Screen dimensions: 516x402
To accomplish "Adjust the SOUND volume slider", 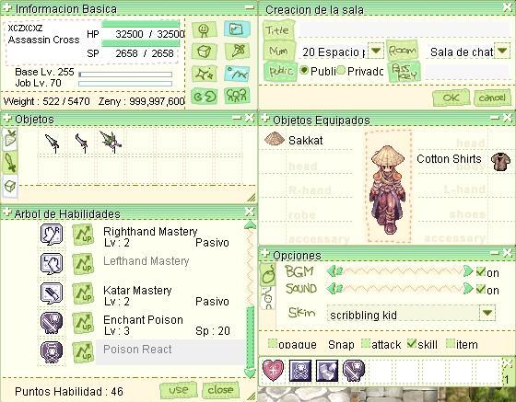I will [x=400, y=289].
